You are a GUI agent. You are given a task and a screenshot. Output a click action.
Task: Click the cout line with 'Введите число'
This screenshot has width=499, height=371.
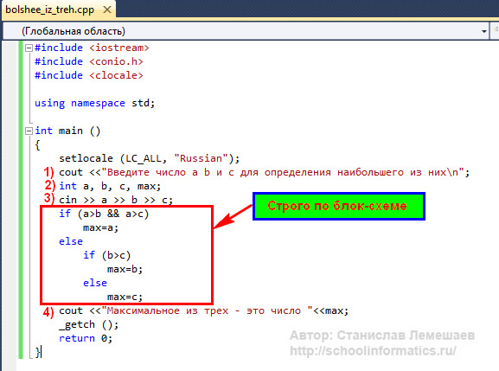pyautogui.click(x=264, y=172)
